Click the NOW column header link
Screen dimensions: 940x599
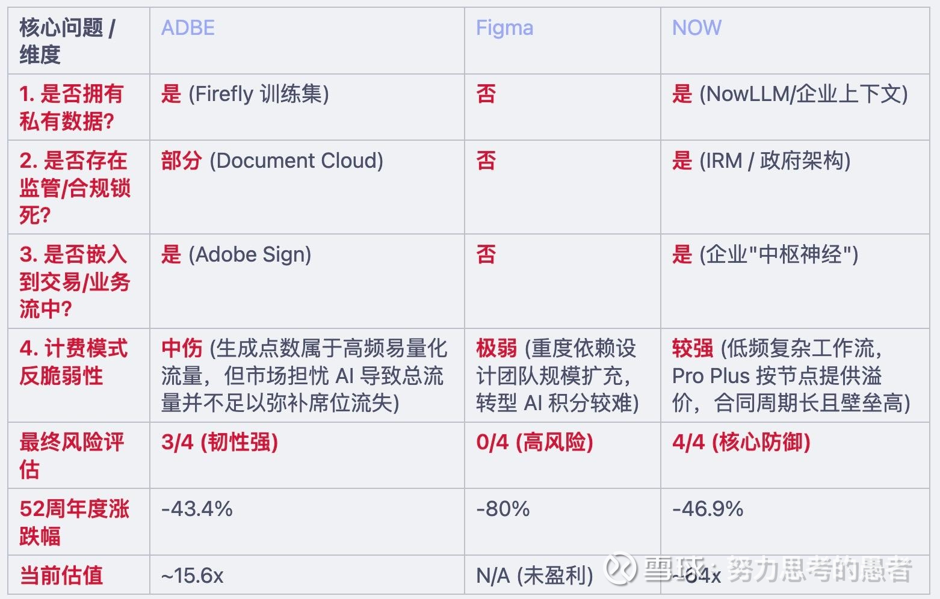pyautogui.click(x=696, y=28)
